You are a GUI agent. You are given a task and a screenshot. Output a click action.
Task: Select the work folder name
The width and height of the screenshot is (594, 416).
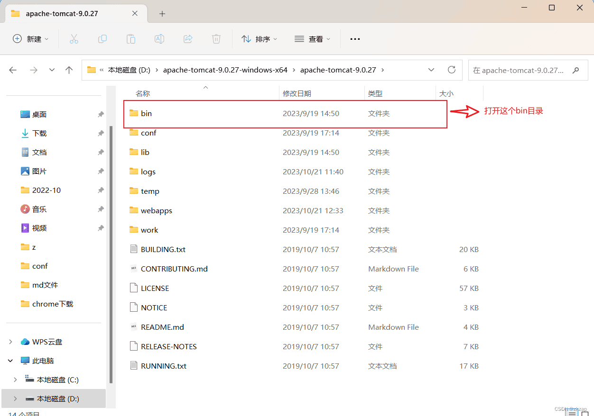coord(149,230)
